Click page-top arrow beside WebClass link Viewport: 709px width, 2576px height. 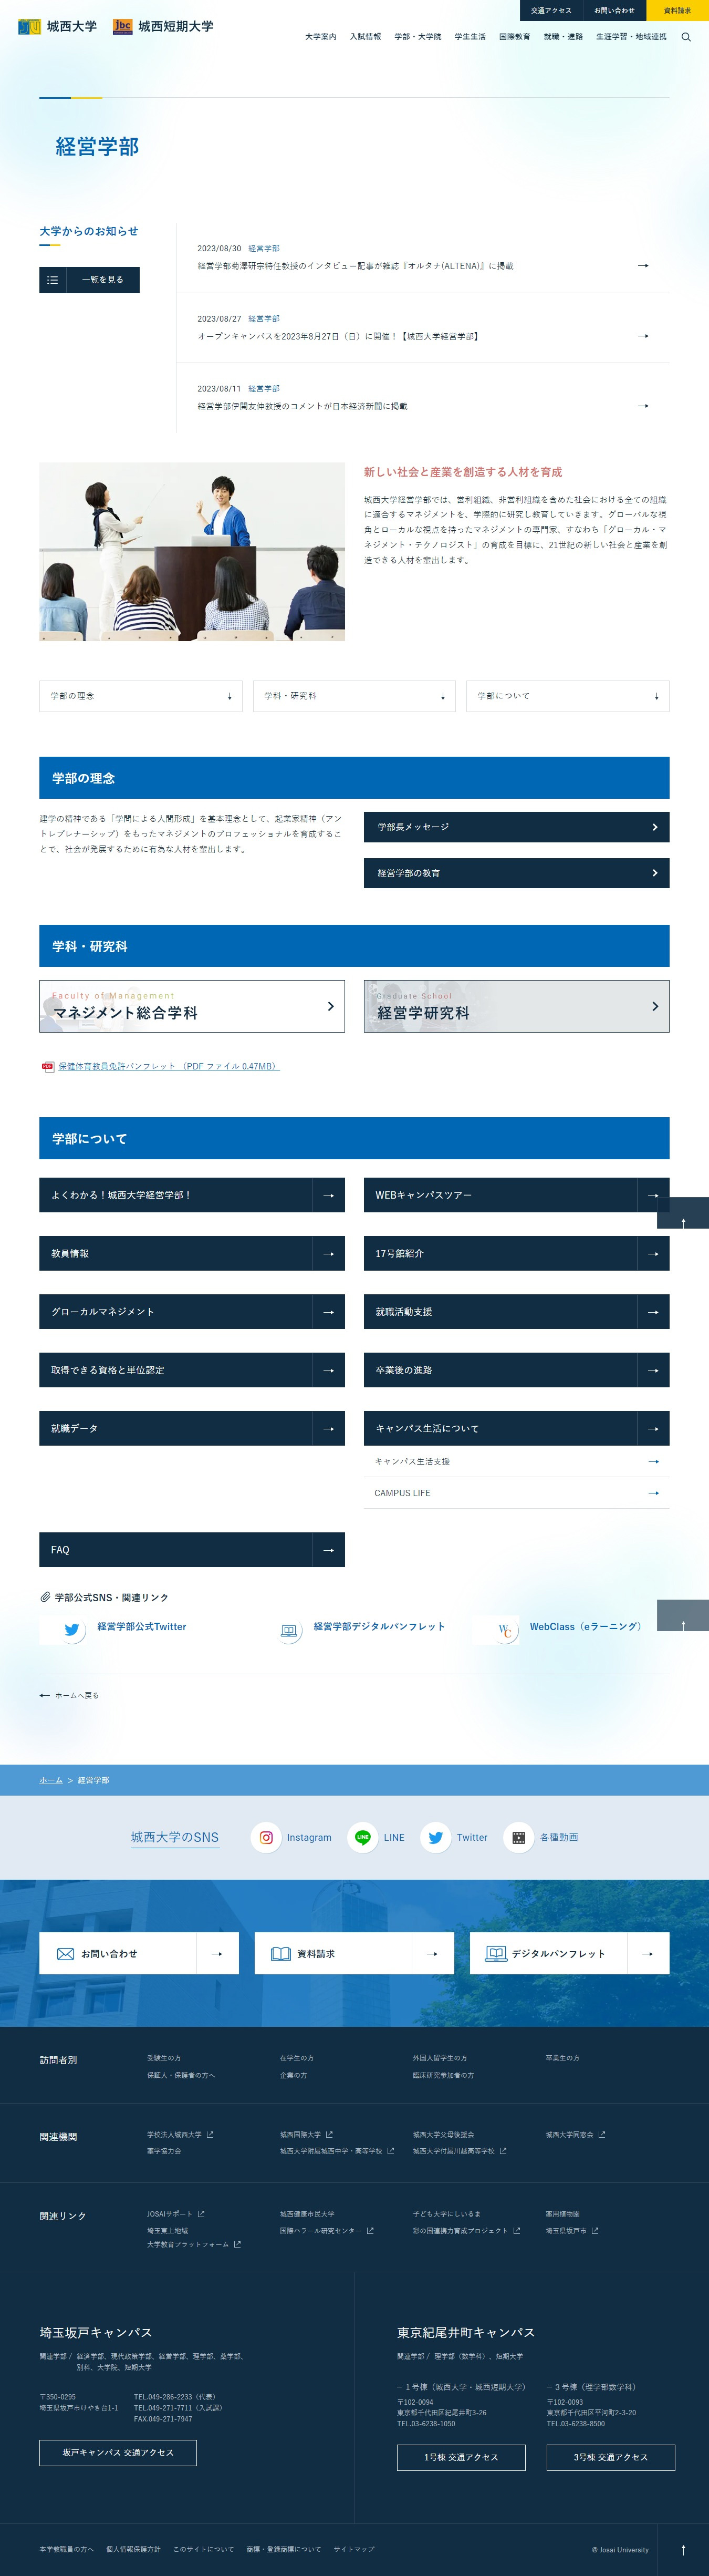(x=683, y=1616)
